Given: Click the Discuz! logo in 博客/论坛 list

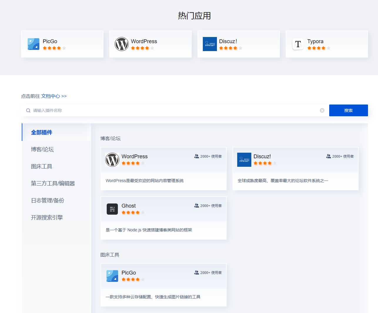Looking at the screenshot, I should (x=244, y=160).
